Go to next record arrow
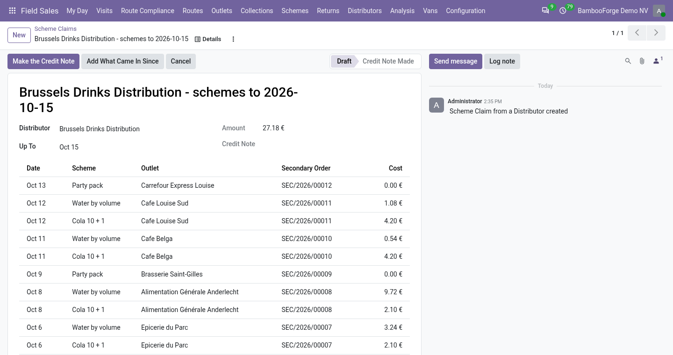The width and height of the screenshot is (673, 355). point(656,33)
